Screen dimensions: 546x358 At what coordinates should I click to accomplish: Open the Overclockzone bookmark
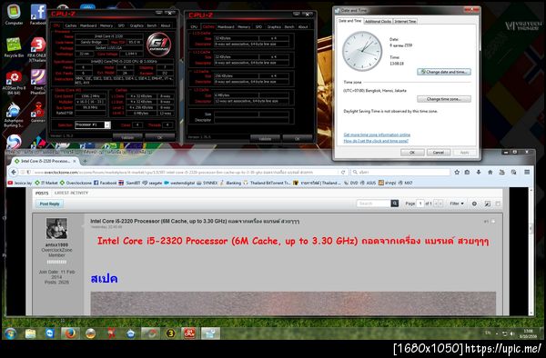coord(76,183)
